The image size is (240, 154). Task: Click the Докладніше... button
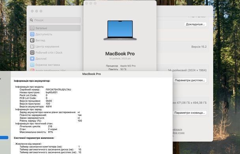click(195, 24)
